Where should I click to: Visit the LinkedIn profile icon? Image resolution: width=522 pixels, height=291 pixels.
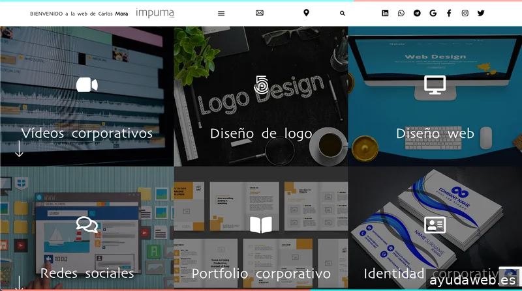[385, 13]
